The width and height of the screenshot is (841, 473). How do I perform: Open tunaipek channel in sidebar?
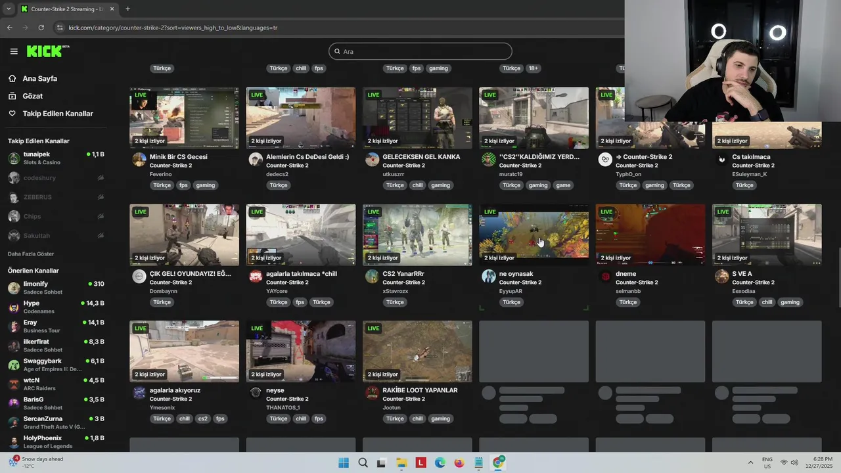(x=56, y=158)
